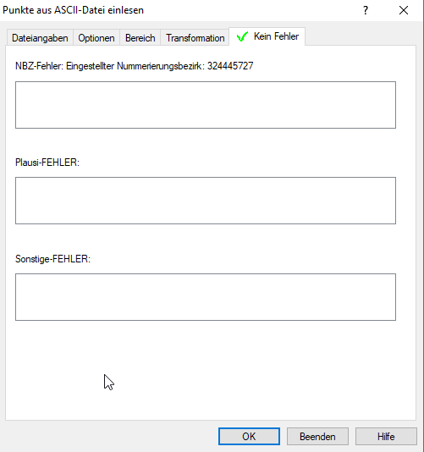424x452 pixels.
Task: Switch to the Dateiangaben tab
Action: (40, 38)
